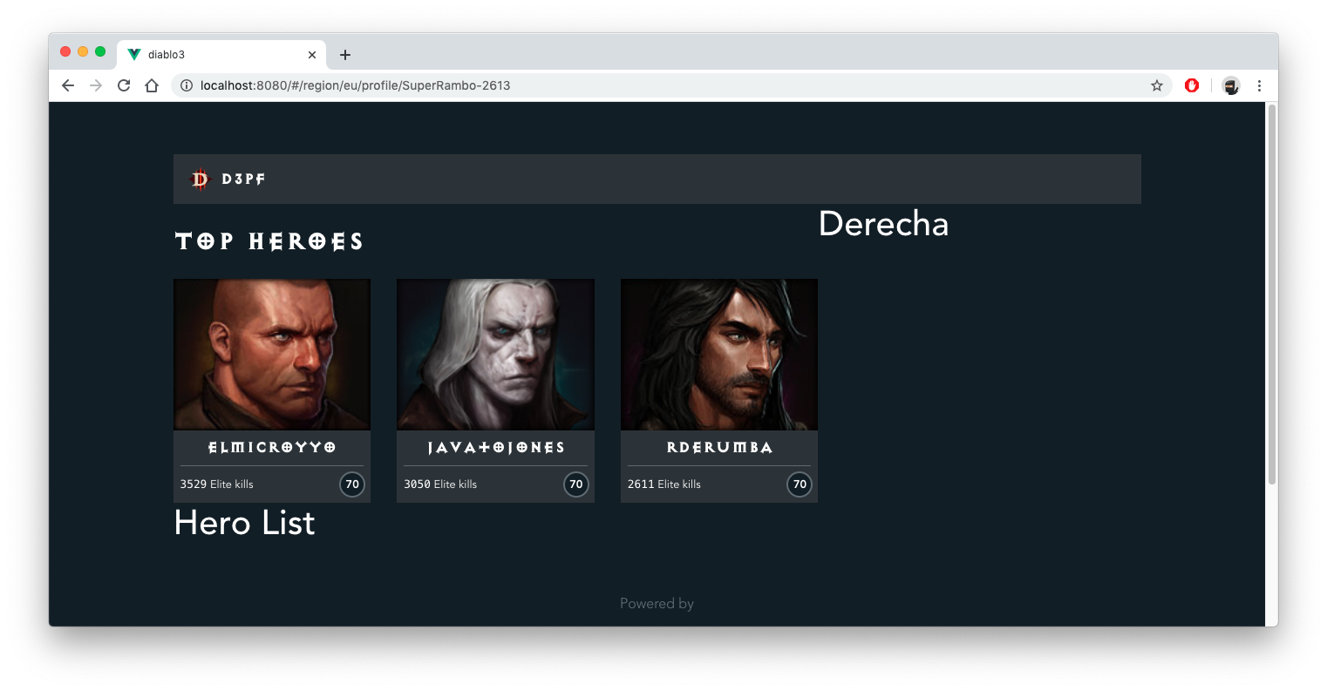This screenshot has width=1327, height=691.
Task: Click the 3529 Elite kills text
Action: pos(217,484)
